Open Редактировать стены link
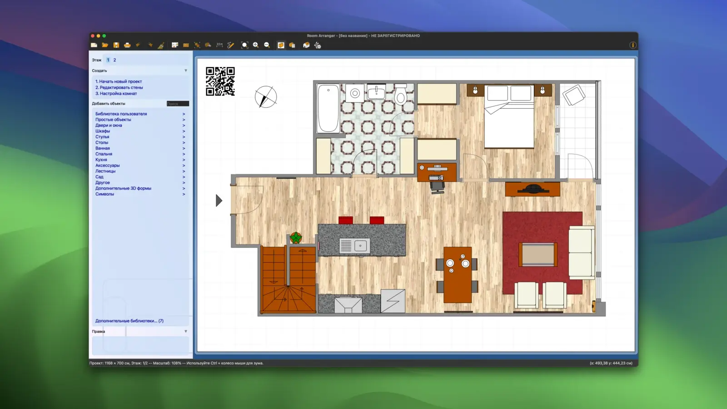 click(119, 87)
